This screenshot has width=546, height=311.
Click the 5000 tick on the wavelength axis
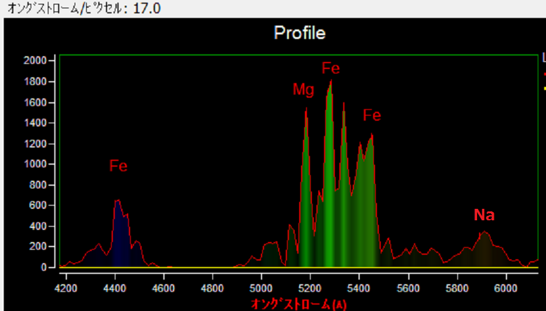pos(262,288)
